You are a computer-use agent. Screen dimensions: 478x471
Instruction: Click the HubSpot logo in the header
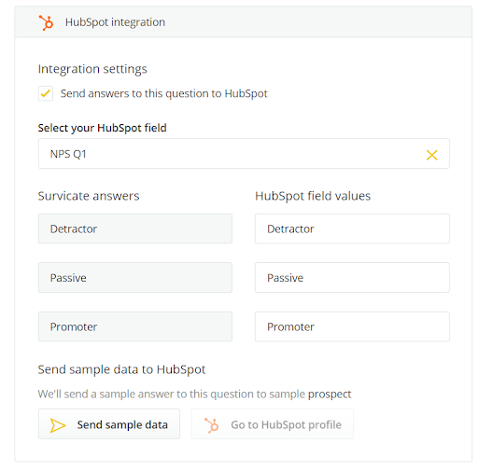pyautogui.click(x=46, y=22)
